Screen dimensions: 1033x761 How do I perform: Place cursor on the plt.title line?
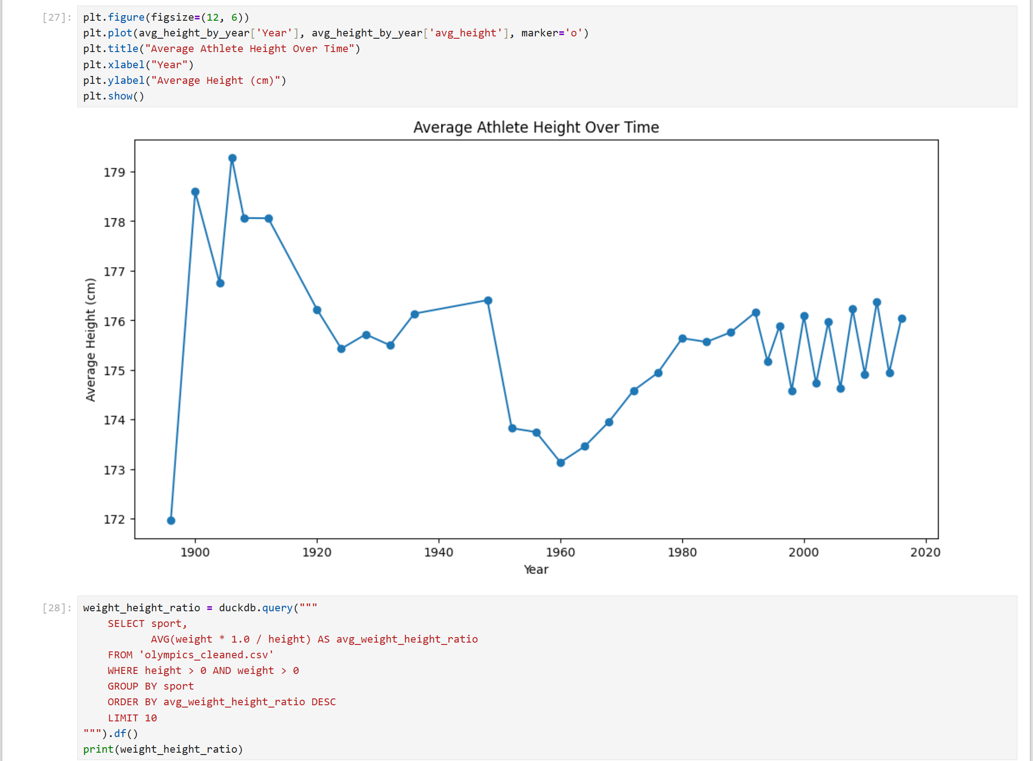(x=221, y=49)
